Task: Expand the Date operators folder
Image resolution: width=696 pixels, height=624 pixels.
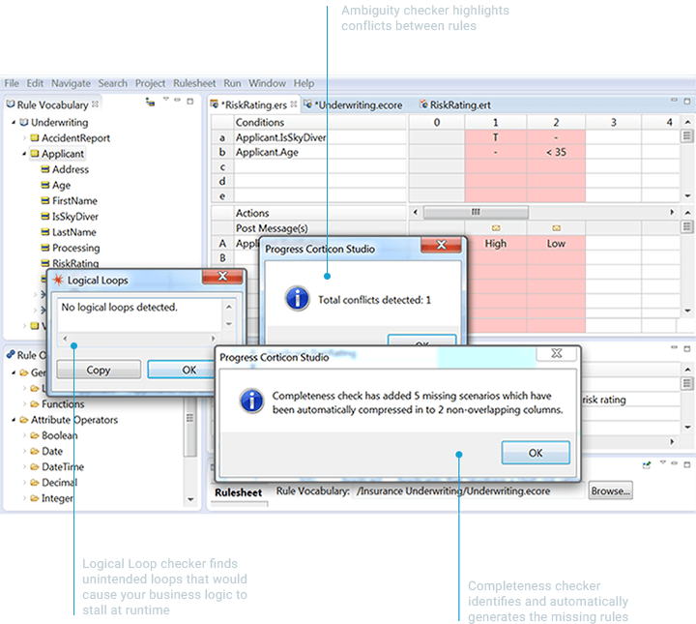Action: (x=24, y=451)
